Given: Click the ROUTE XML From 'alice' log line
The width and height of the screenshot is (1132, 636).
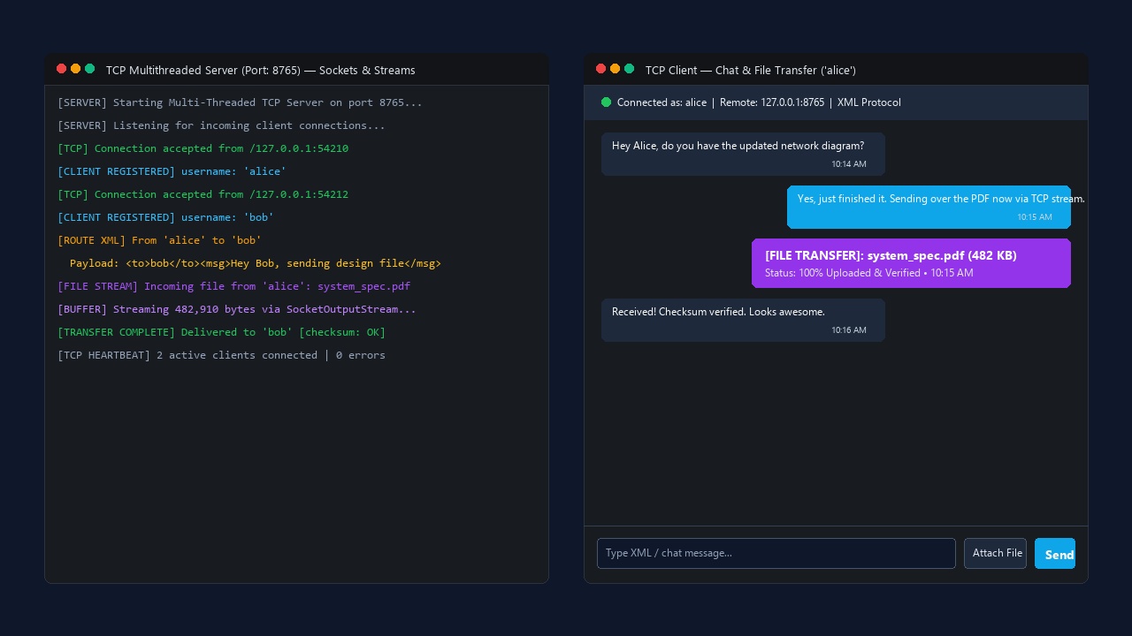Looking at the screenshot, I should click(159, 240).
